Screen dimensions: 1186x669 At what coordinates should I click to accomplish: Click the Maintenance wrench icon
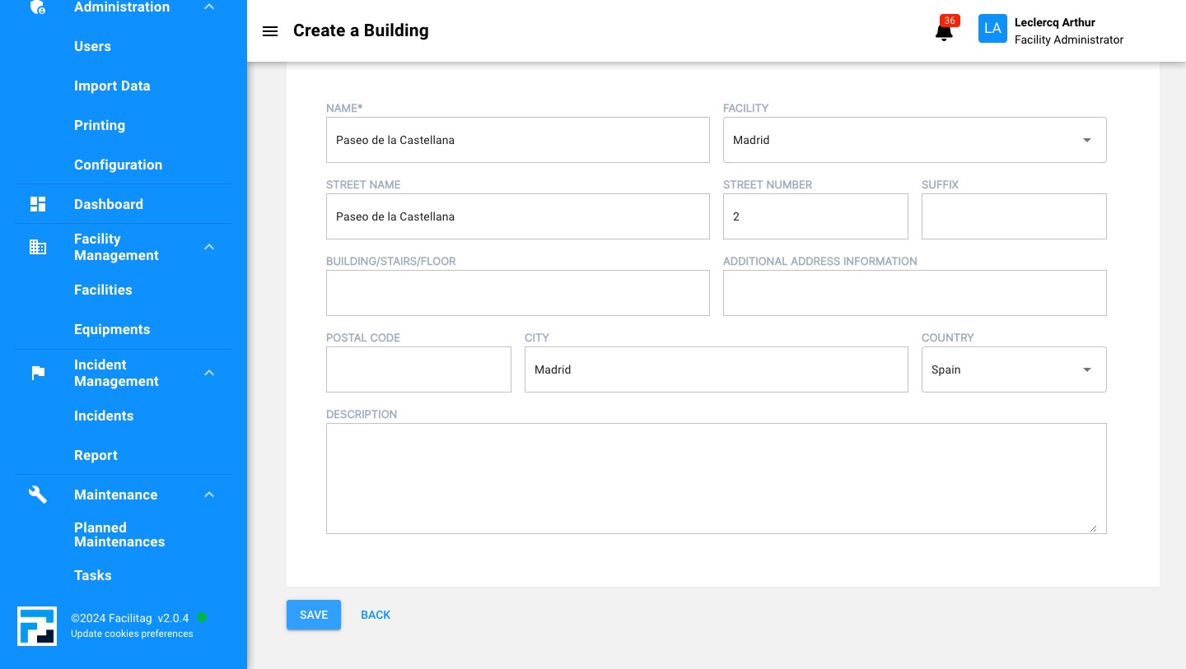pos(38,495)
